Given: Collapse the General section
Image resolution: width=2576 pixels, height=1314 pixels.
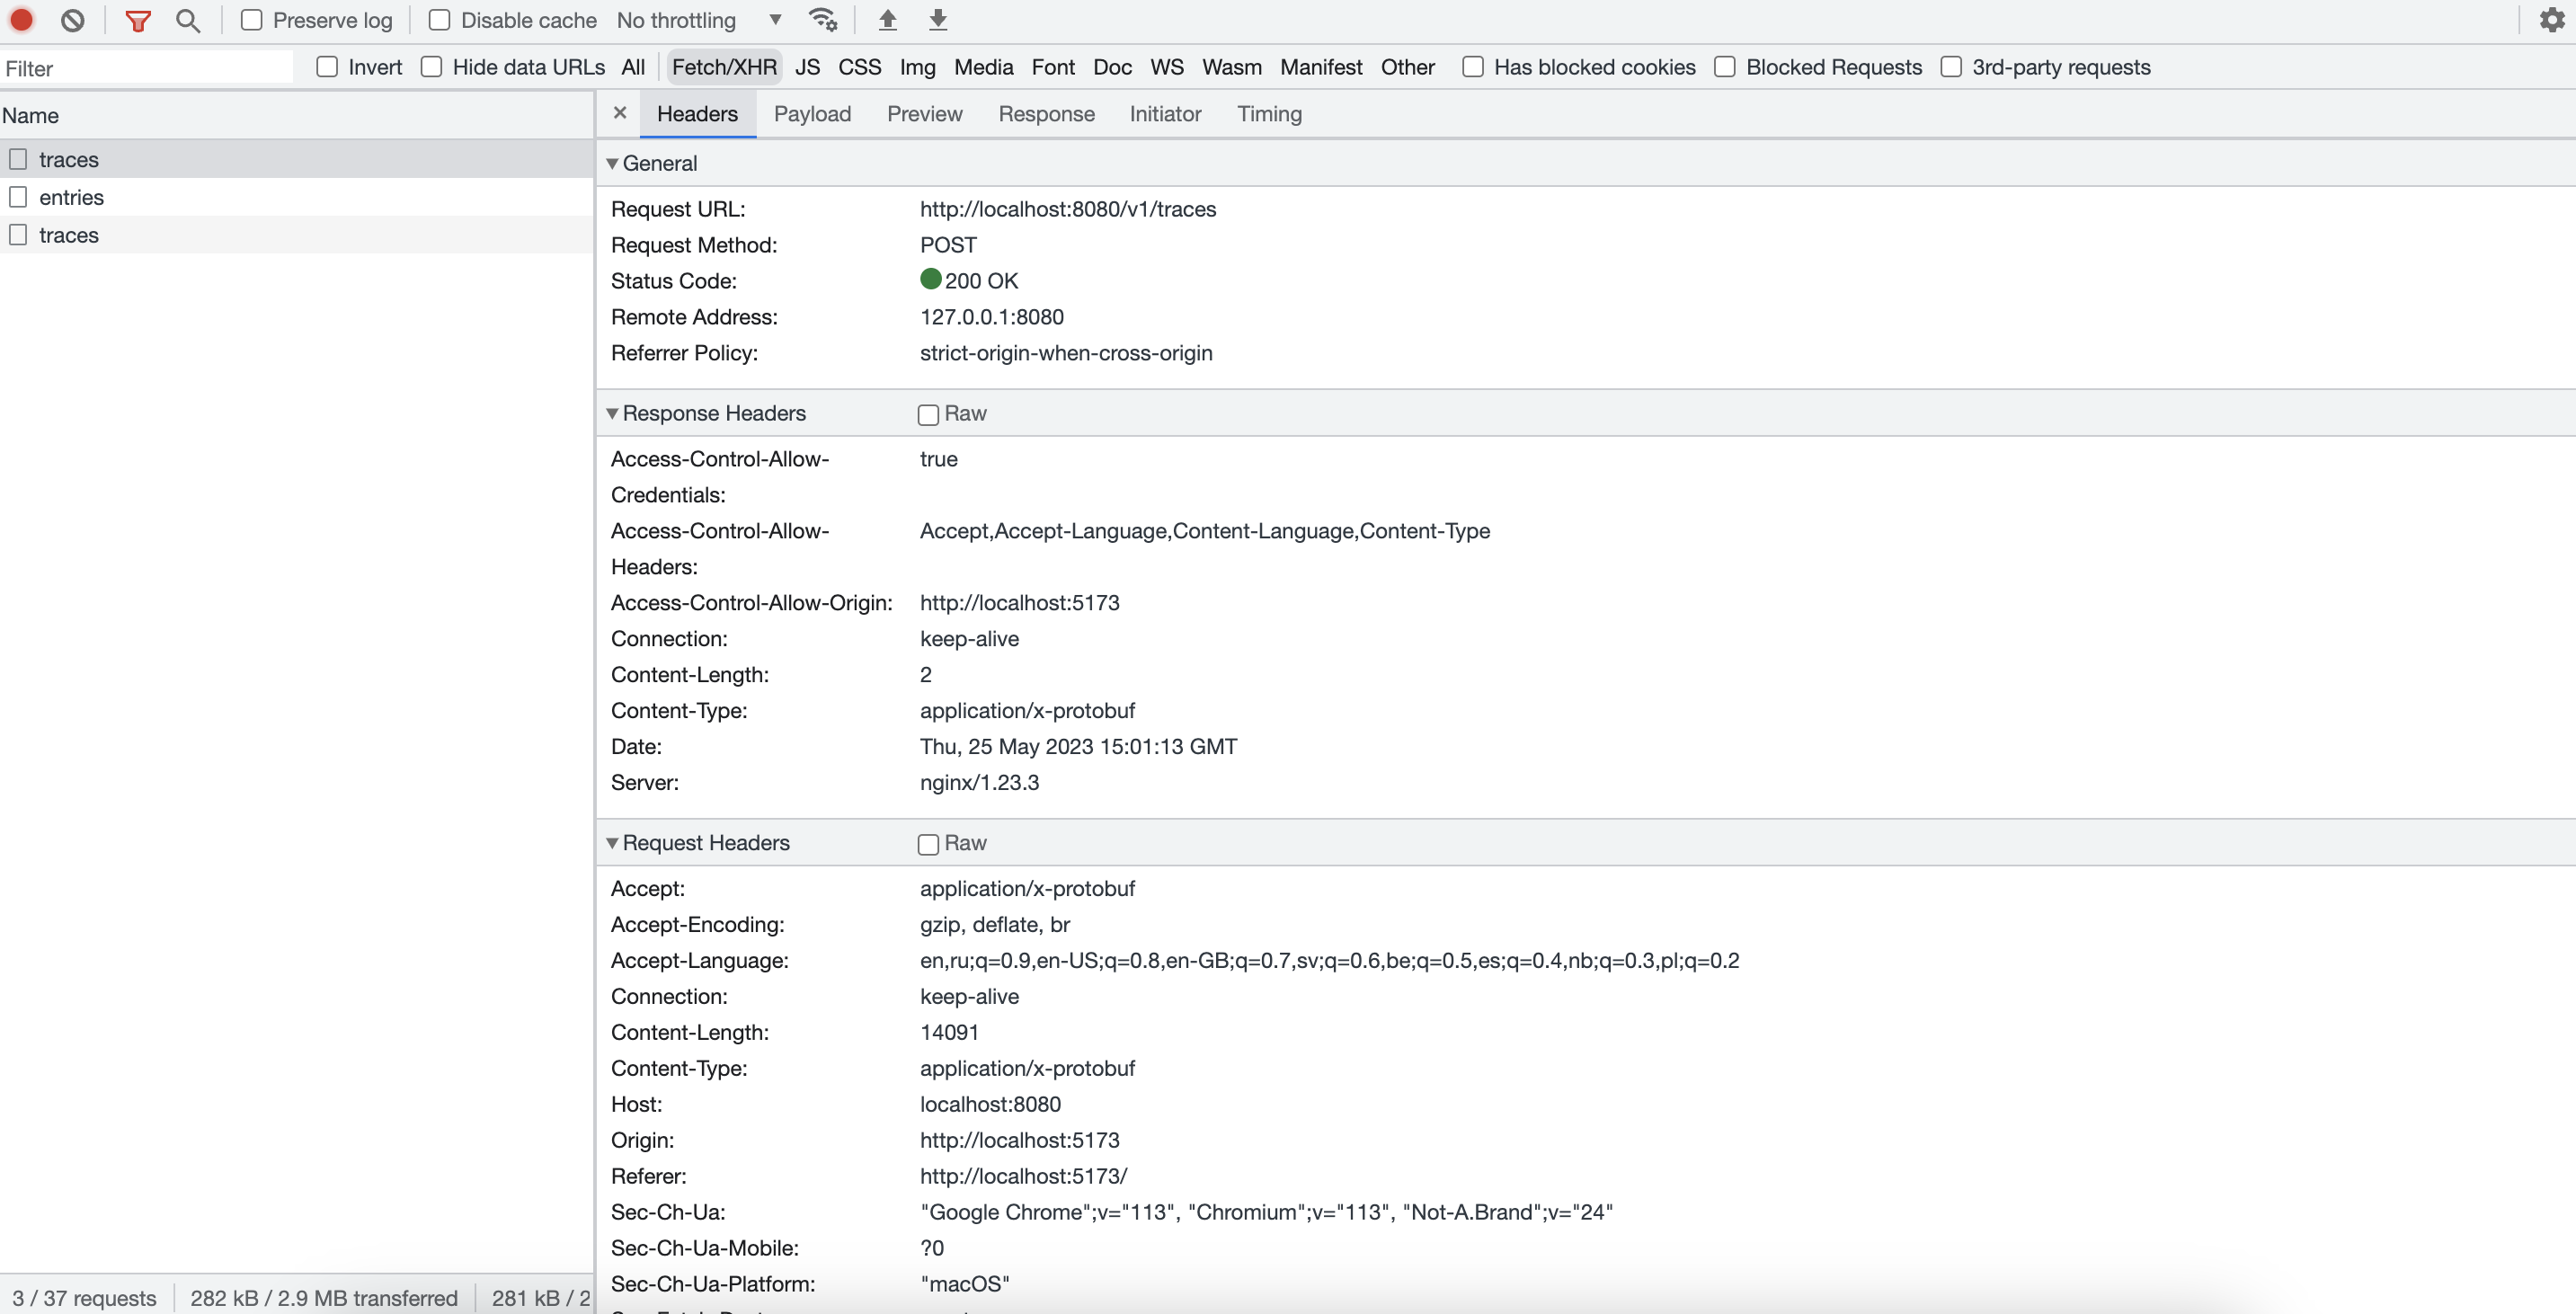Looking at the screenshot, I should point(613,163).
